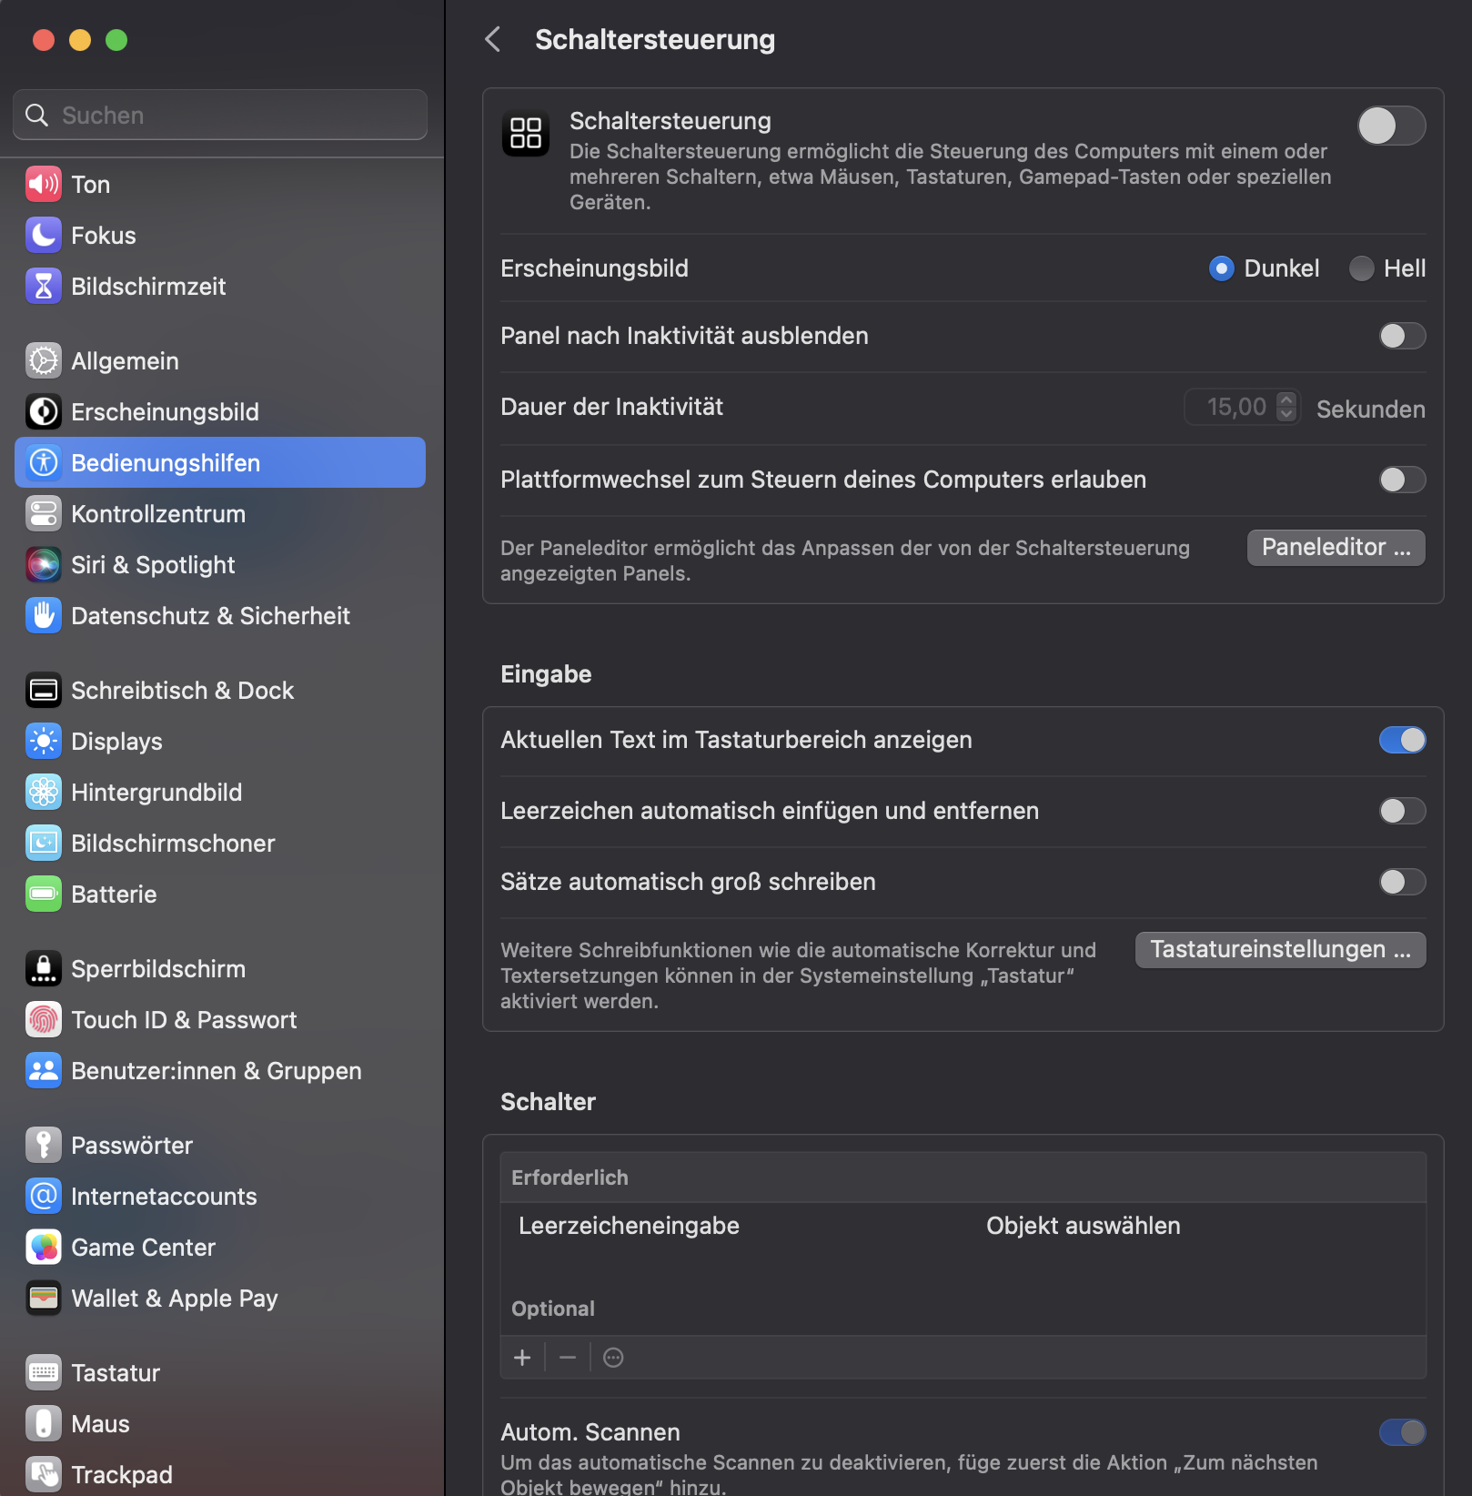Click the back arrow beside Schaltersteuerung
Image resolution: width=1472 pixels, height=1496 pixels.
click(493, 39)
